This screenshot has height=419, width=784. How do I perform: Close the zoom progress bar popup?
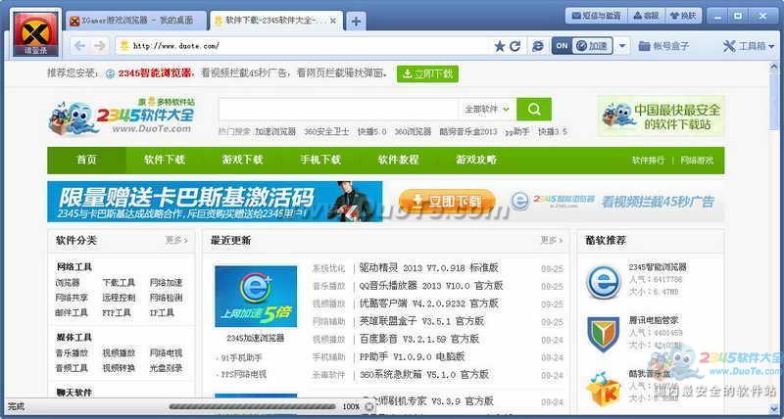pyautogui.click(x=369, y=406)
